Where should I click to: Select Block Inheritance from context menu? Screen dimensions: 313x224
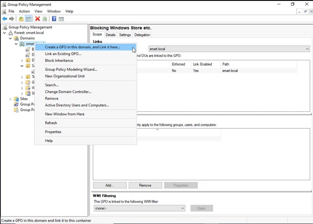coord(86,60)
